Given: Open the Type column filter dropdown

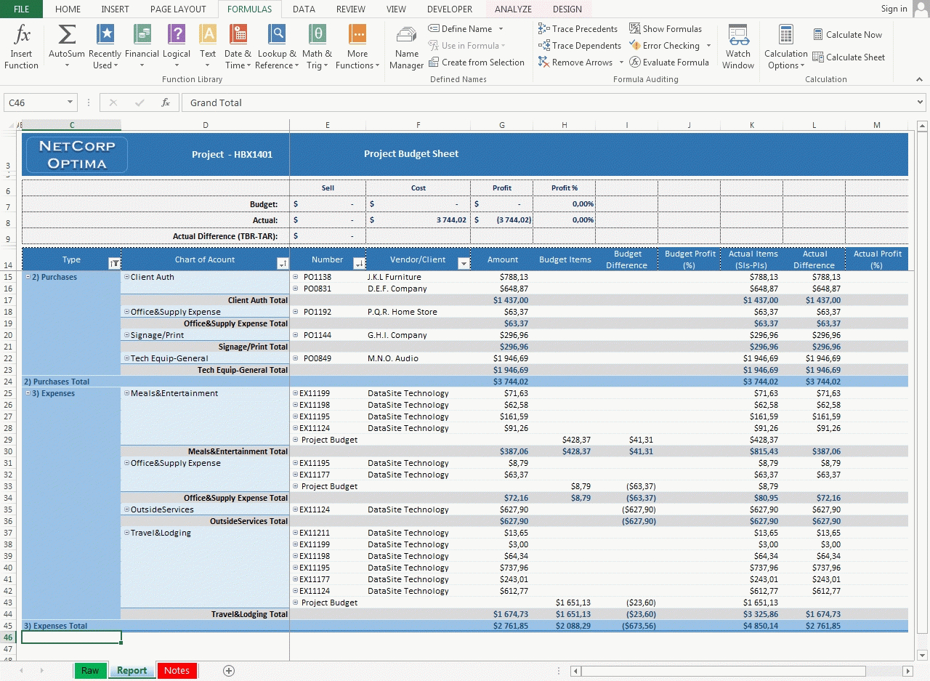Looking at the screenshot, I should tap(114, 263).
